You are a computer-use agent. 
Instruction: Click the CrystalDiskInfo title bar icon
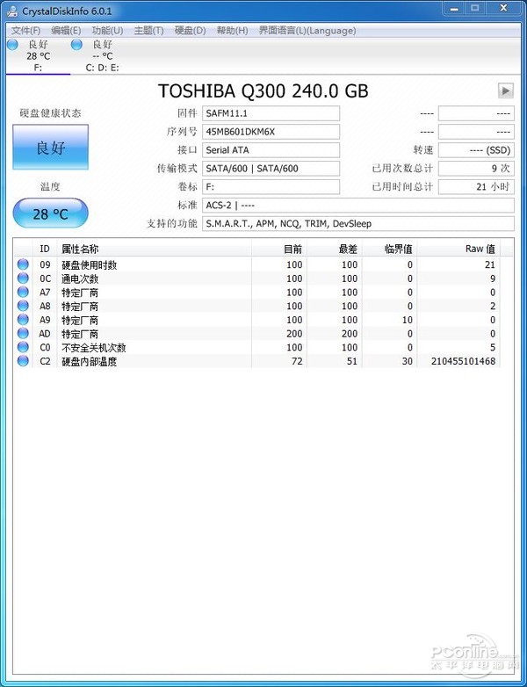click(12, 11)
